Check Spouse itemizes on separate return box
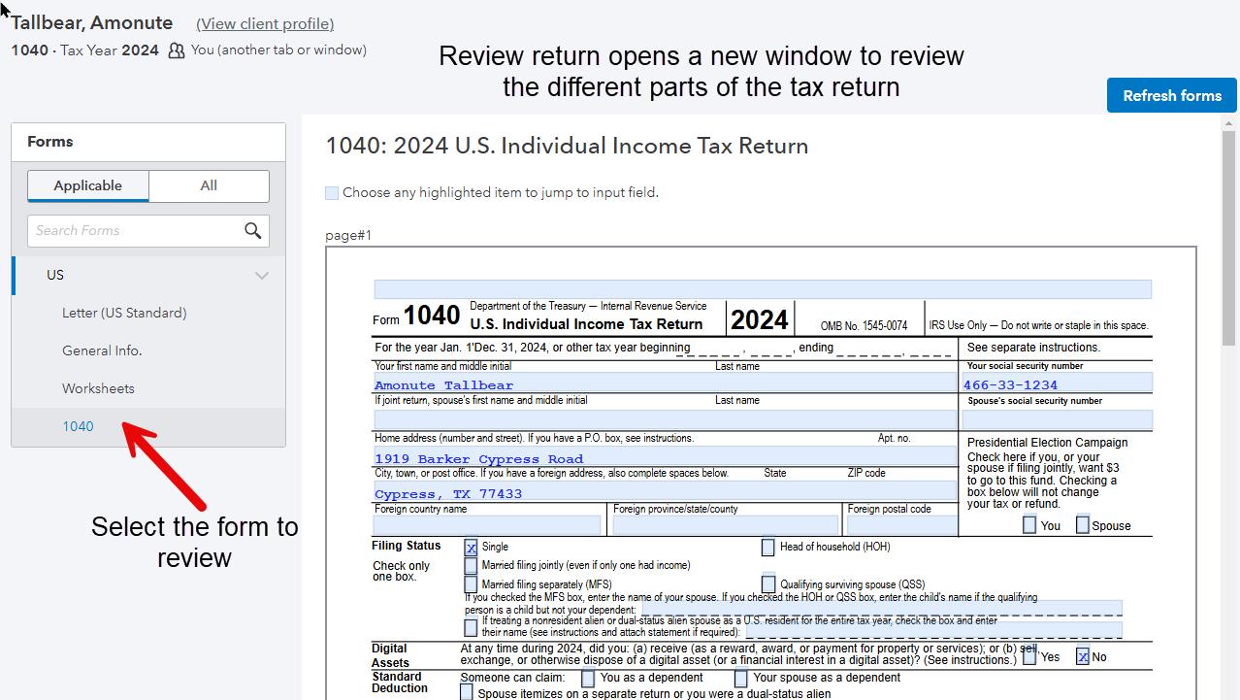This screenshot has height=700, width=1240. click(x=467, y=693)
